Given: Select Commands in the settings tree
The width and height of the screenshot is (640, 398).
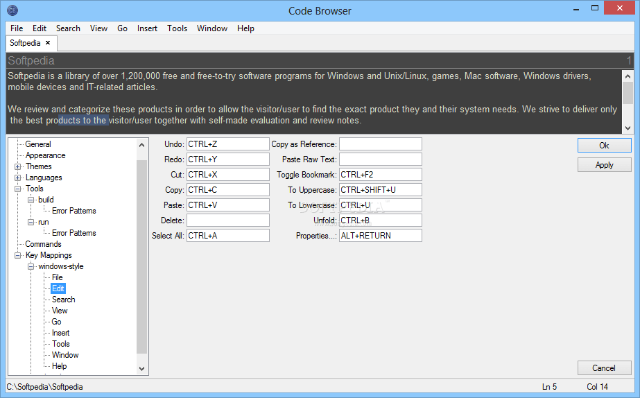Looking at the screenshot, I should coord(43,244).
